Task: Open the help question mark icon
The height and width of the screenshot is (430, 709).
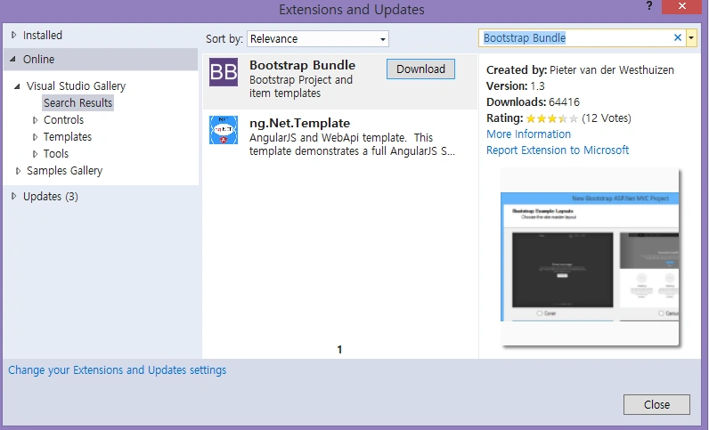Action: pos(649,6)
